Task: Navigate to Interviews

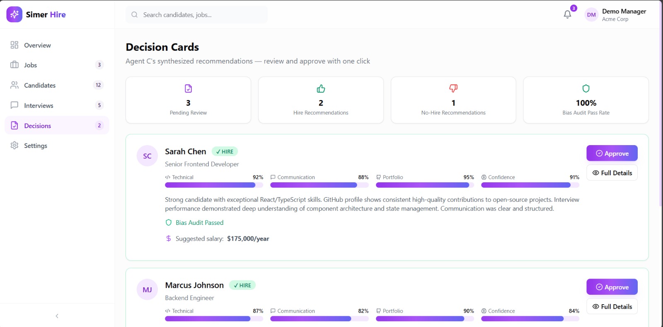Action: (57, 105)
